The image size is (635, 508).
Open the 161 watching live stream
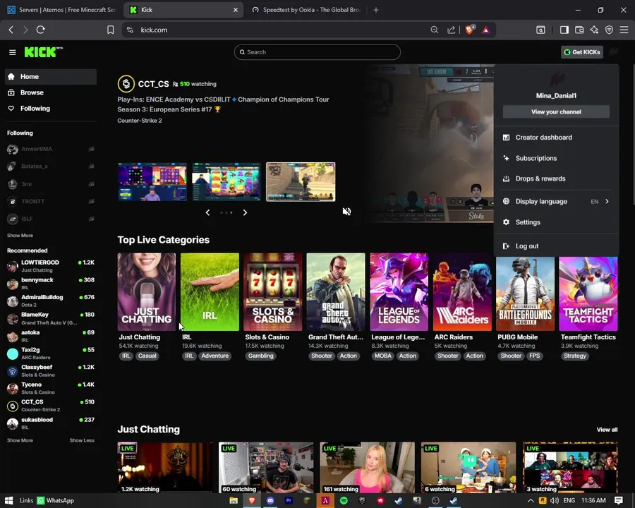pos(368,468)
